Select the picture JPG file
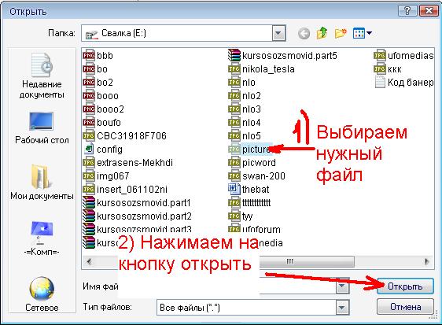 [x=250, y=150]
